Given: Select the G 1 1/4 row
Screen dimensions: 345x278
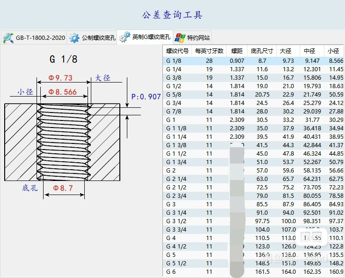Looking at the screenshot, I should (x=253, y=137).
